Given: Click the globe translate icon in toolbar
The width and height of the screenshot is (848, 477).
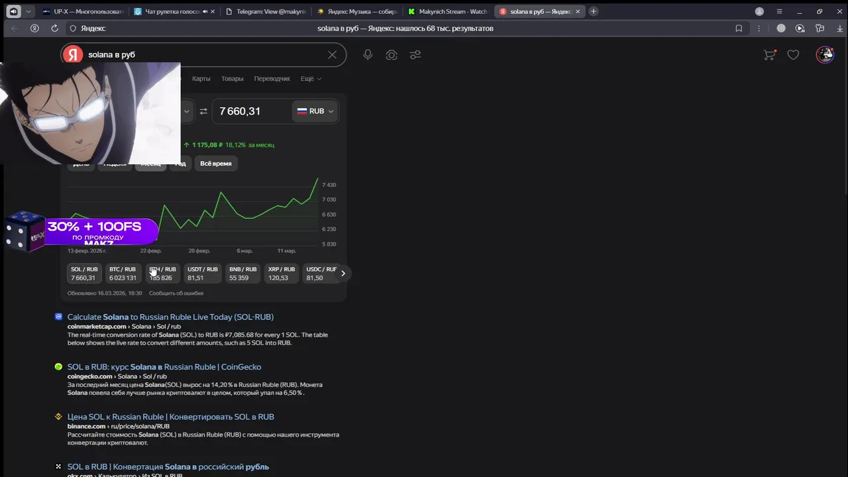Looking at the screenshot, I should click(x=781, y=28).
